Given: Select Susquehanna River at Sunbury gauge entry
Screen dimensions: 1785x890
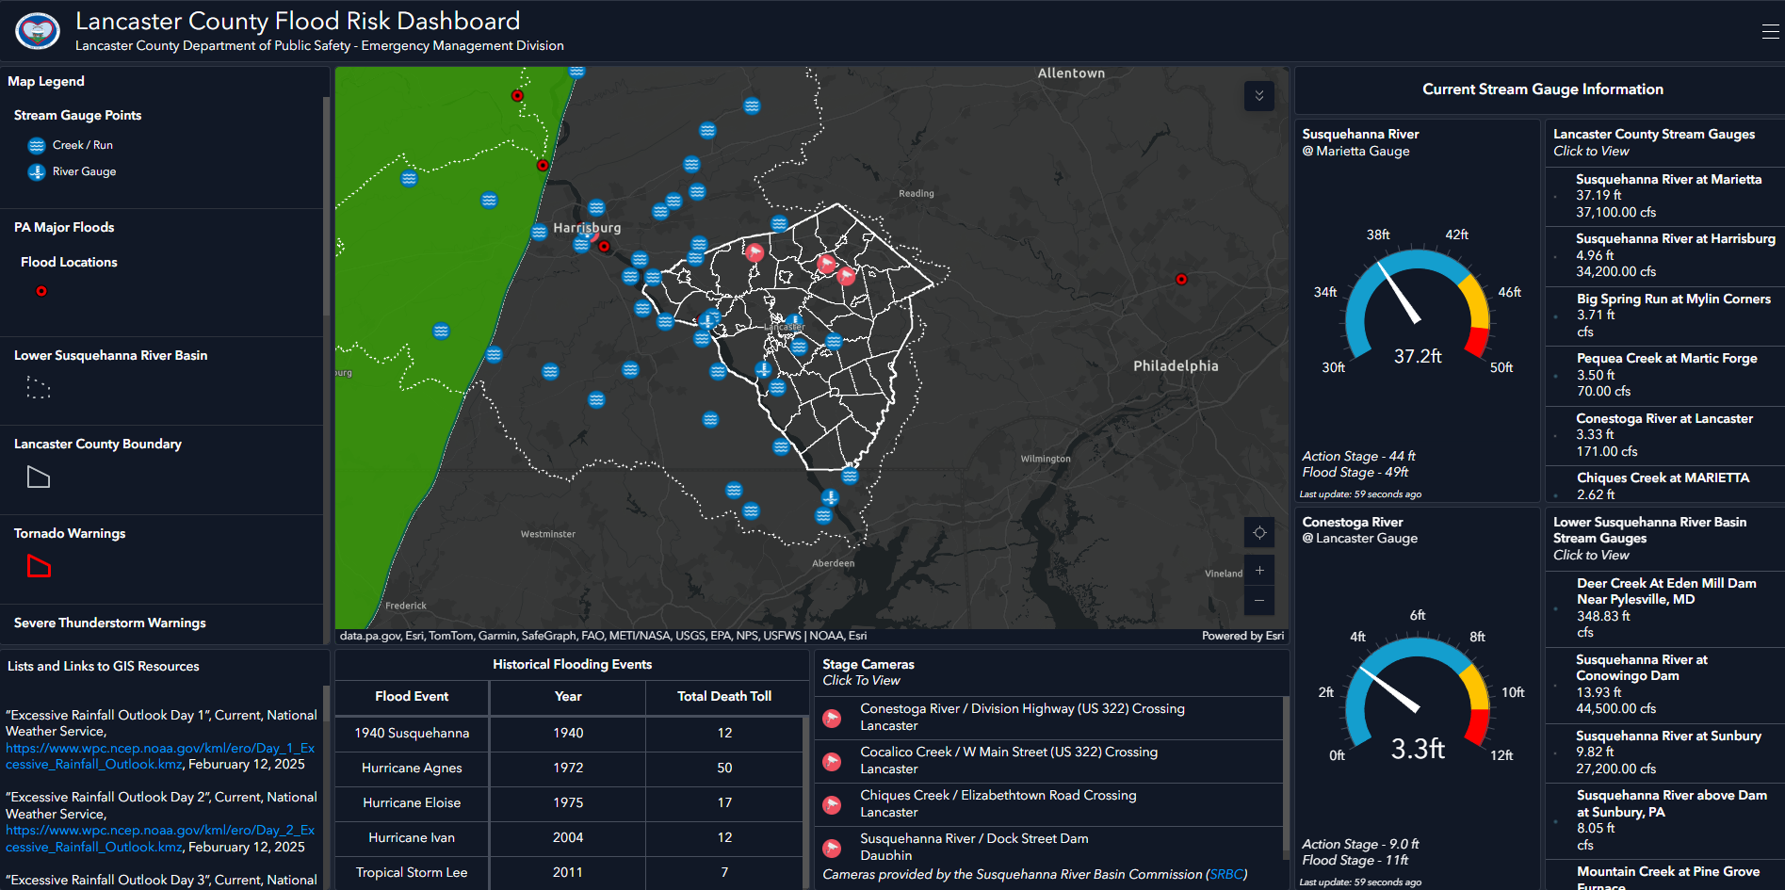Looking at the screenshot, I should click(x=1667, y=752).
